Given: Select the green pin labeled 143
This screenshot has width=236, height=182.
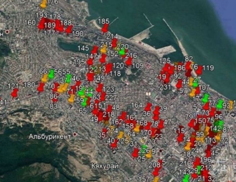Looking at the screenshot, I should coord(186,178).
